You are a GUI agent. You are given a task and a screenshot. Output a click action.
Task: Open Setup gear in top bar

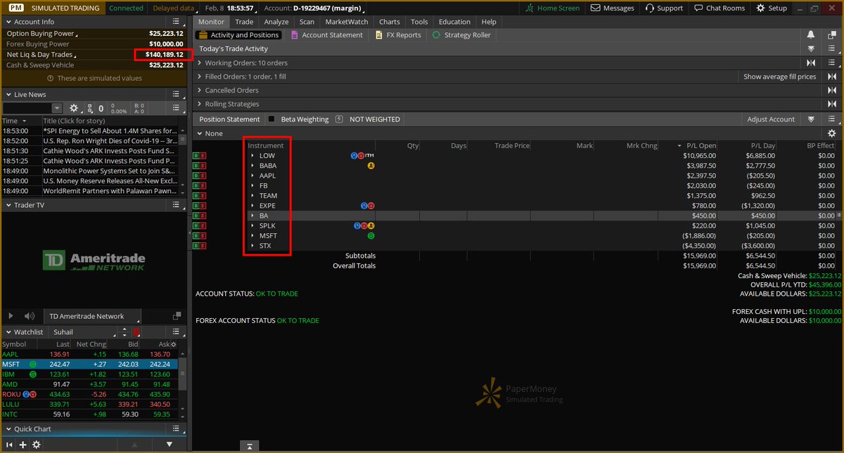click(x=772, y=8)
